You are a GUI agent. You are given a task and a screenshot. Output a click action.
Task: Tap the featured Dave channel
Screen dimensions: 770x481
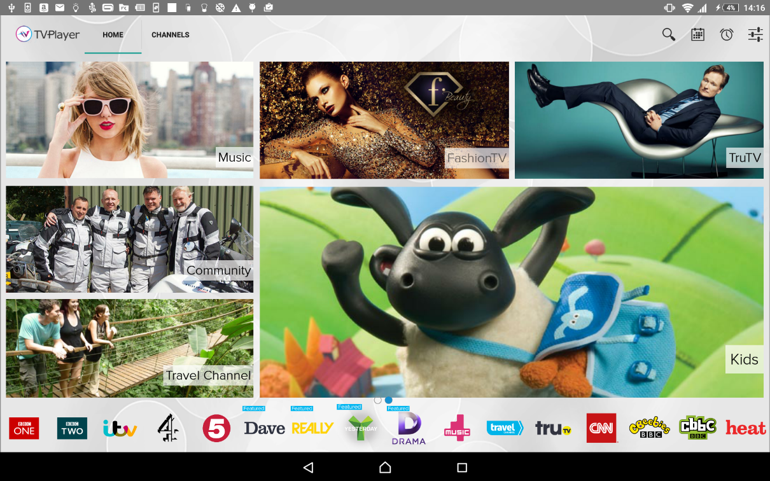point(264,428)
